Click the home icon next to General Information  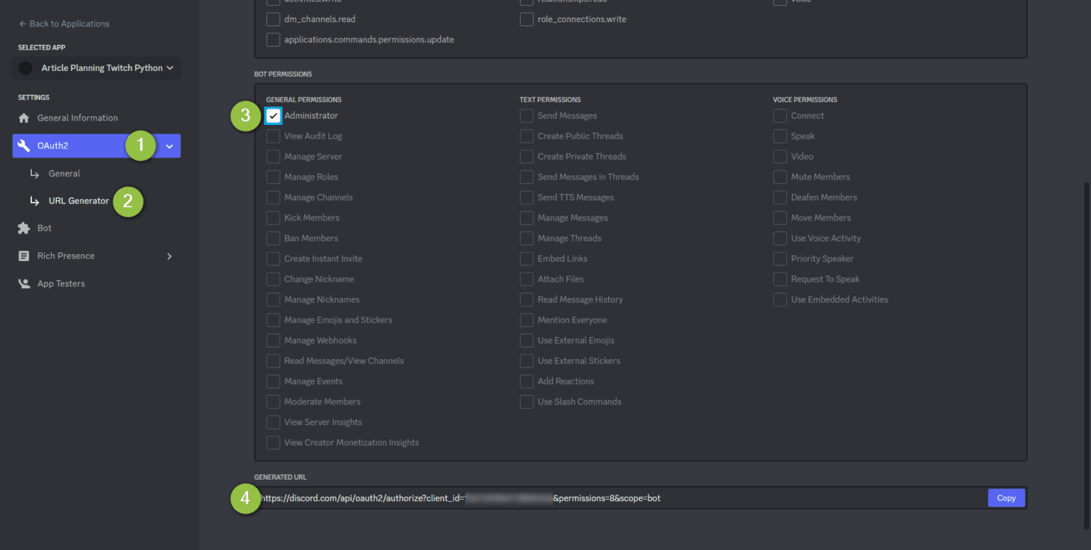24,118
